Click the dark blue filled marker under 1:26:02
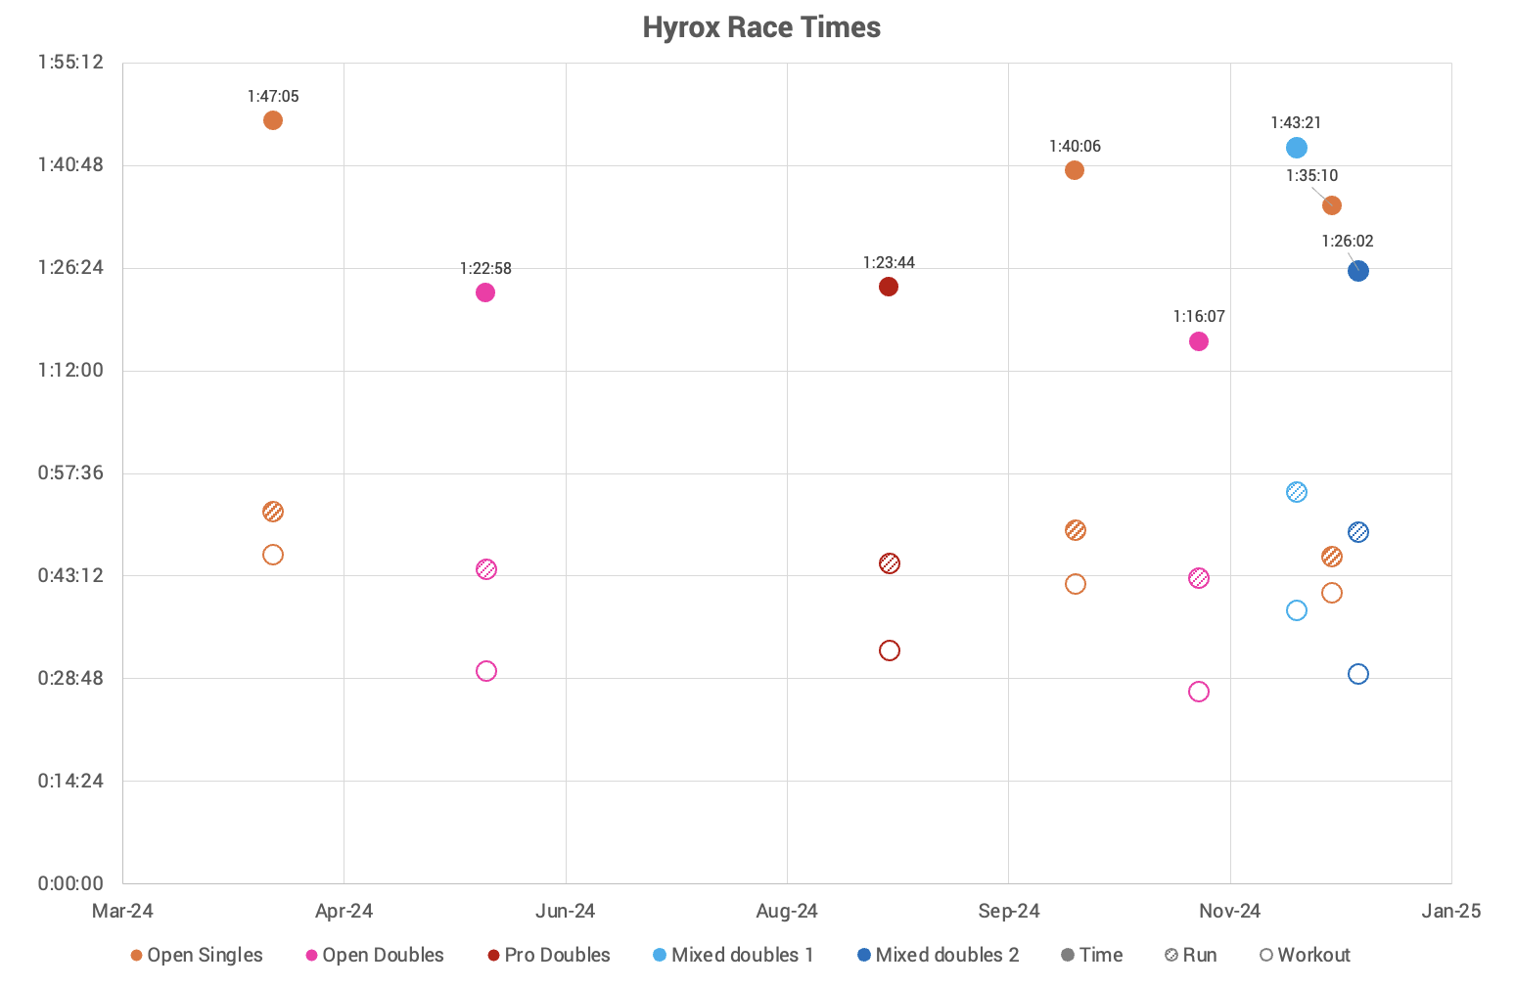Viewport: 1515px width, 988px height. [x=1358, y=271]
